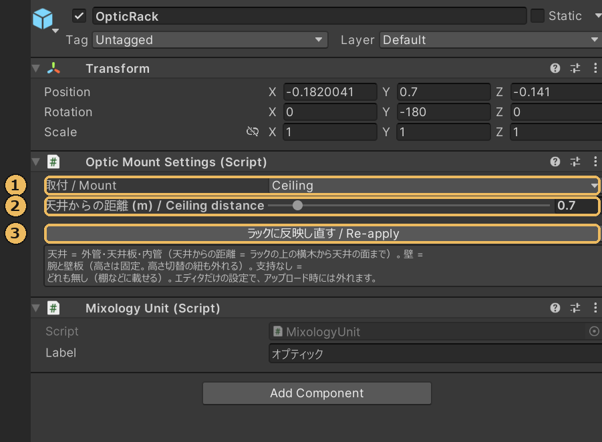Open Optic Mount Settings presets icon

pyautogui.click(x=575, y=162)
